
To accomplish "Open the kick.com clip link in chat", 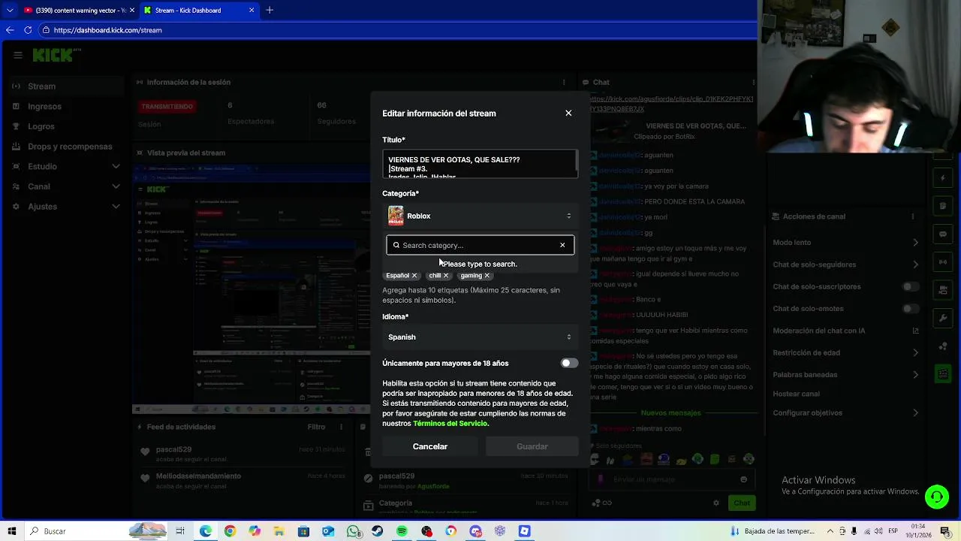I will [670, 104].
